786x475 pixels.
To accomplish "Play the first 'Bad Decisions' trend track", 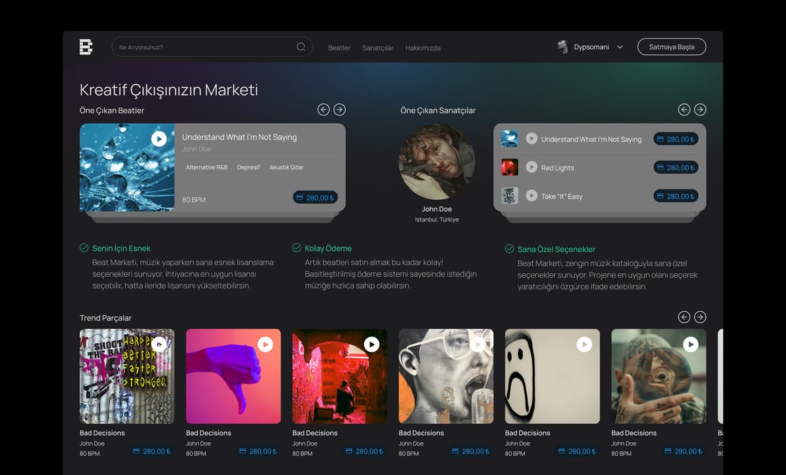I will pos(158,344).
